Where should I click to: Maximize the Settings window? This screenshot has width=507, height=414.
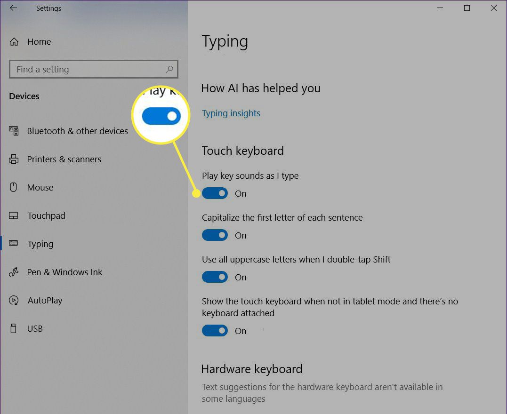point(467,8)
